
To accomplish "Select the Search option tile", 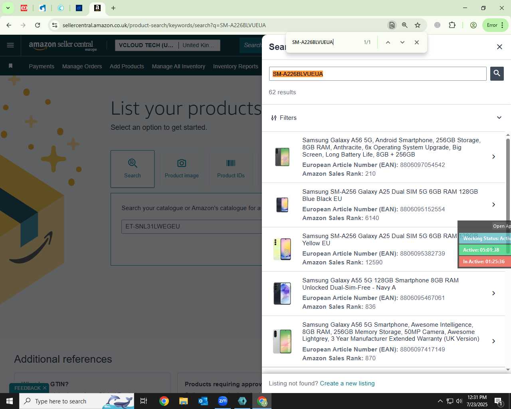I will pos(133,169).
